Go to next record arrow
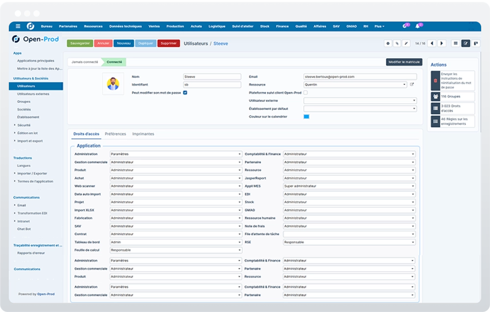Image resolution: width=490 pixels, height=312 pixels. click(441, 44)
